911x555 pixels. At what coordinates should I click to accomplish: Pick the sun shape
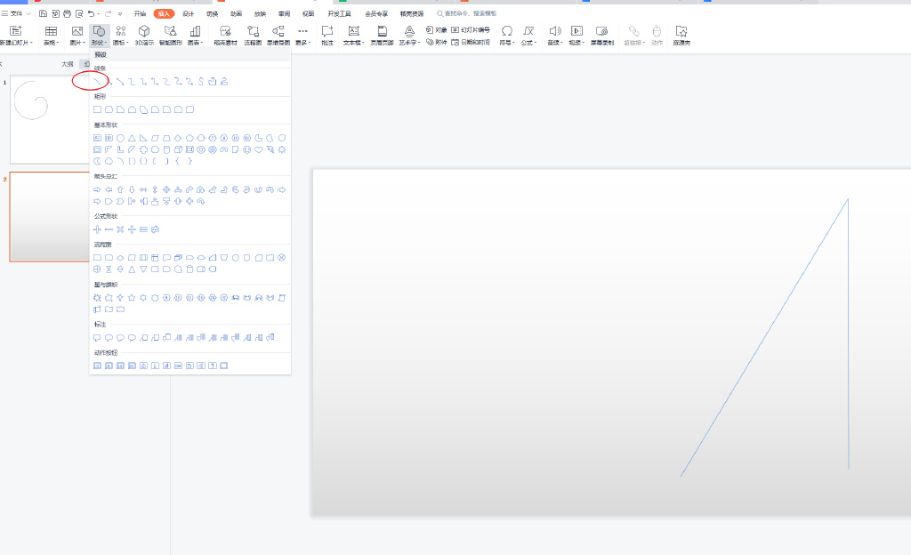pyautogui.click(x=282, y=149)
